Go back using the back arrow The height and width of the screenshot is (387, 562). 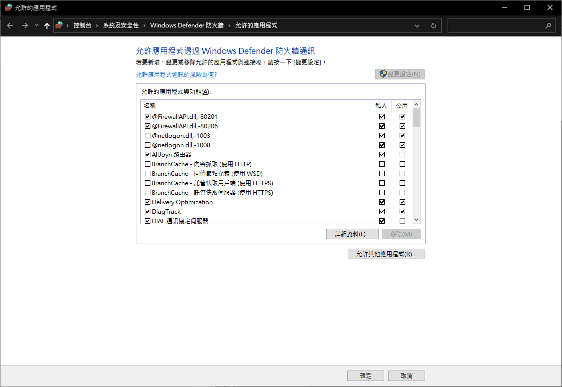point(10,25)
